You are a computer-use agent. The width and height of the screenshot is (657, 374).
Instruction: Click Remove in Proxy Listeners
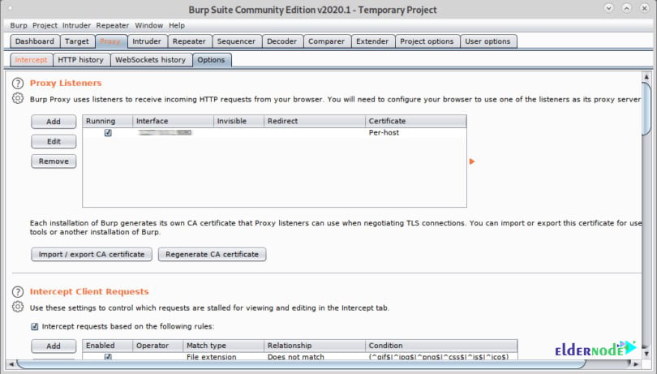coord(54,161)
